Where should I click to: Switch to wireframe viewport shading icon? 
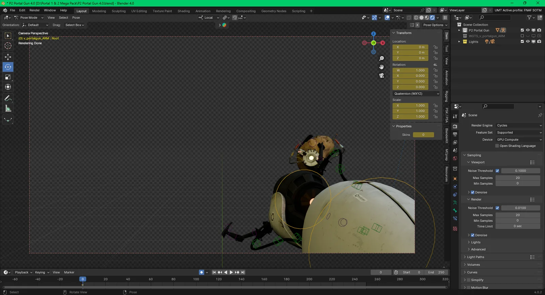(x=416, y=18)
